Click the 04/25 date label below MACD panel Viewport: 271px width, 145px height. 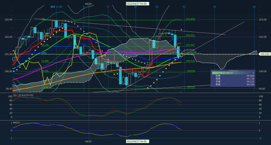[x=89, y=142]
